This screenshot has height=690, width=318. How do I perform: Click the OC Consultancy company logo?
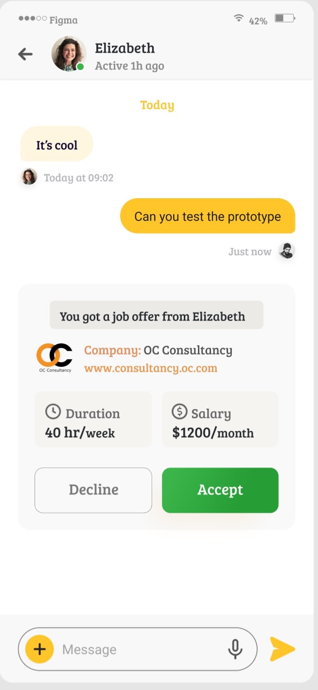(x=54, y=358)
